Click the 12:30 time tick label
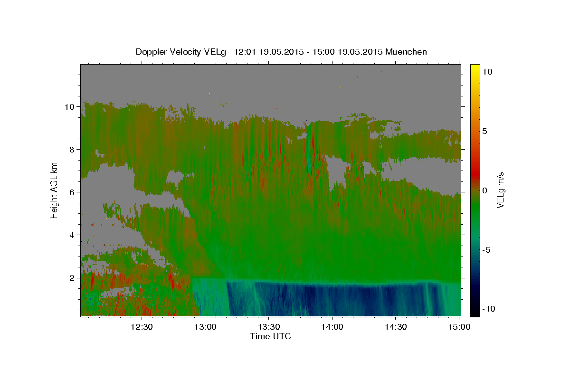Image resolution: width=570 pixels, height=380 pixels. (x=142, y=327)
